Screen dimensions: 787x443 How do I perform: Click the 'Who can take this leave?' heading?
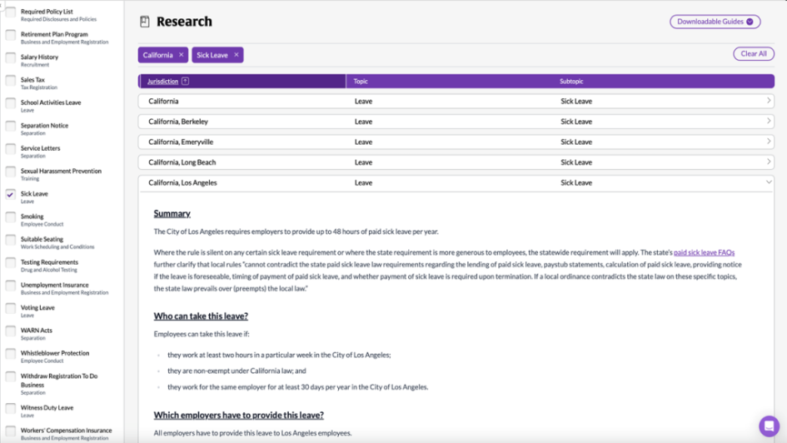(201, 316)
